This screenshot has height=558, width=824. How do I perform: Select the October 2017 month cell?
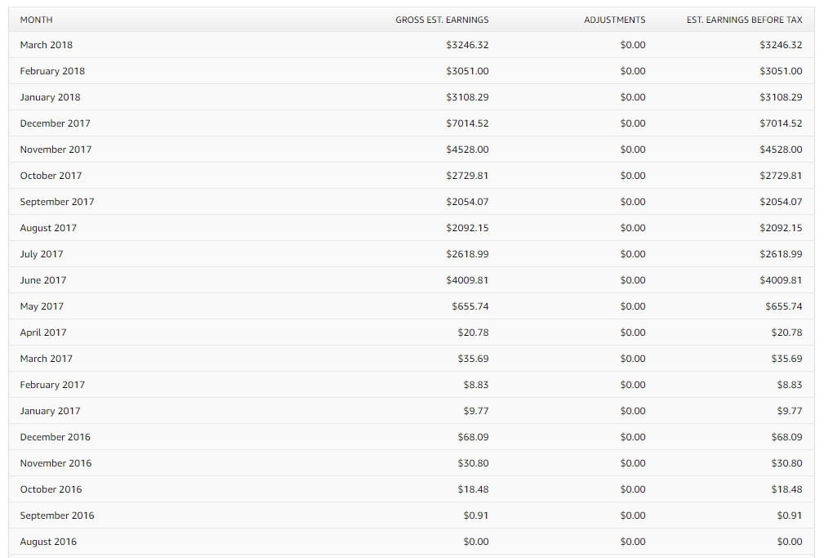51,176
